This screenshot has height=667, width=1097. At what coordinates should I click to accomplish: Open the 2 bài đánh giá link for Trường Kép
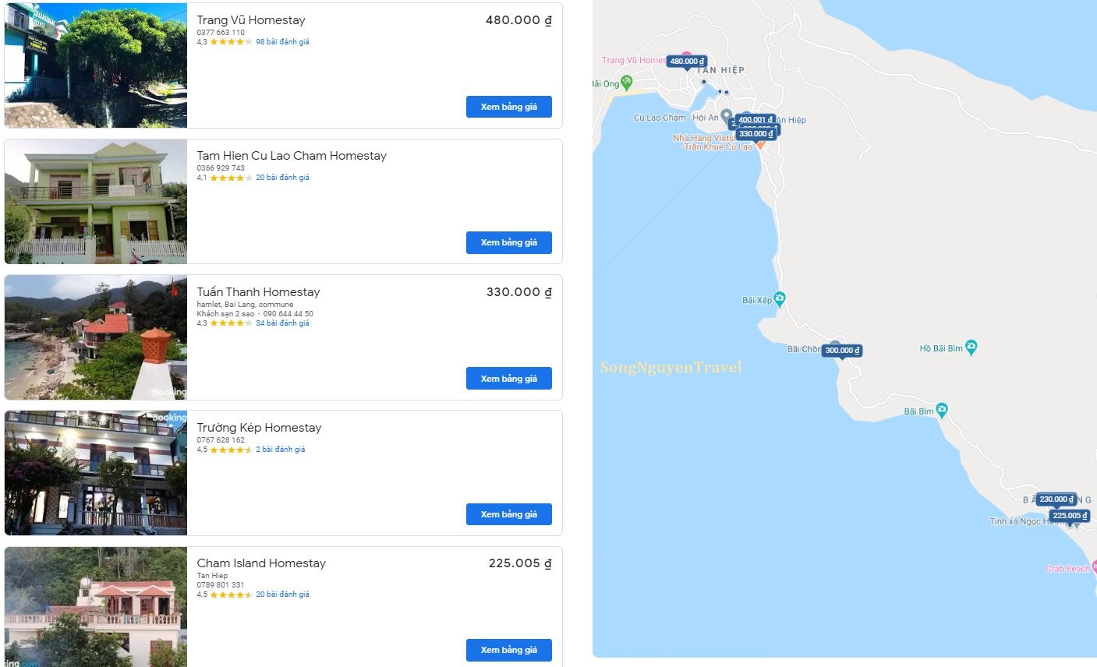pos(279,449)
